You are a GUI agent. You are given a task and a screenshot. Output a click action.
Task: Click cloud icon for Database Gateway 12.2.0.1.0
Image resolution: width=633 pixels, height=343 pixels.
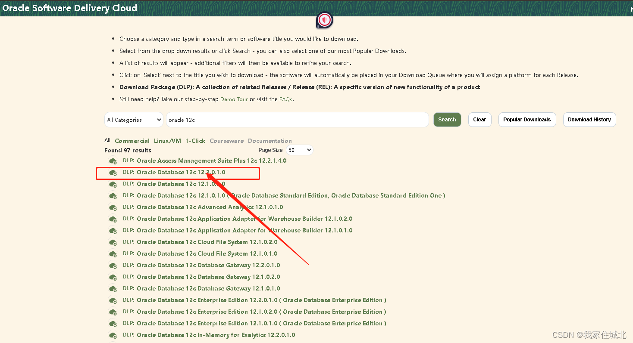(113, 266)
